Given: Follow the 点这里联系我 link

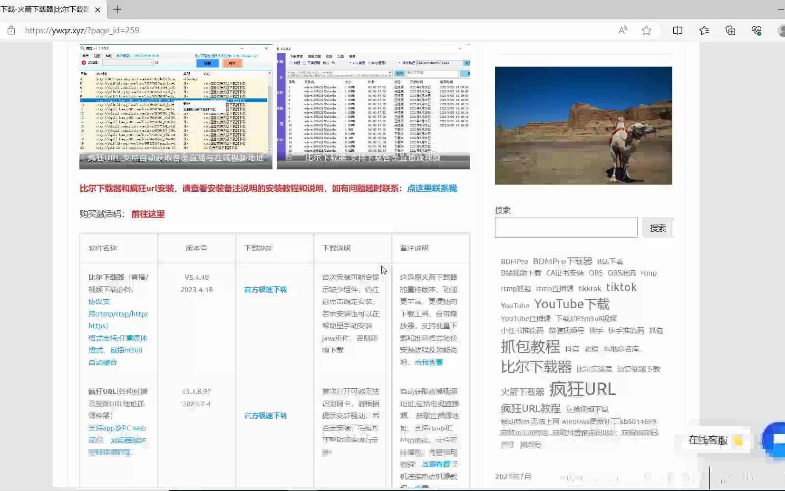Looking at the screenshot, I should click(432, 188).
